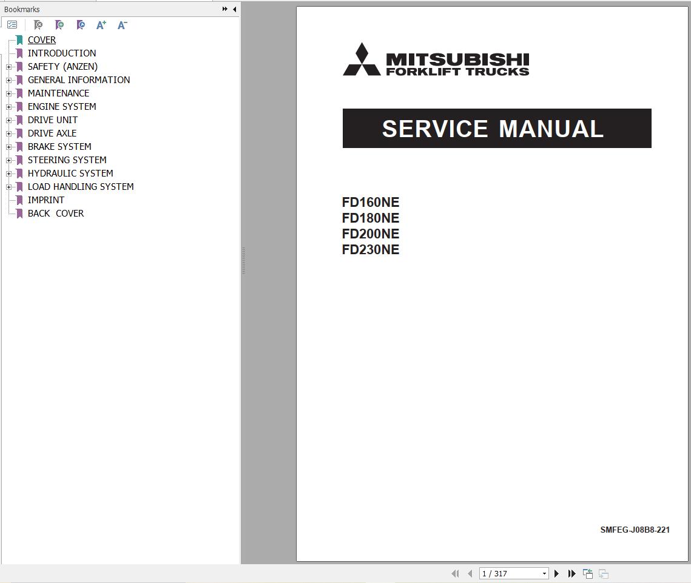Click the Mitsubishi Forklift Trucks logo

coord(436,59)
